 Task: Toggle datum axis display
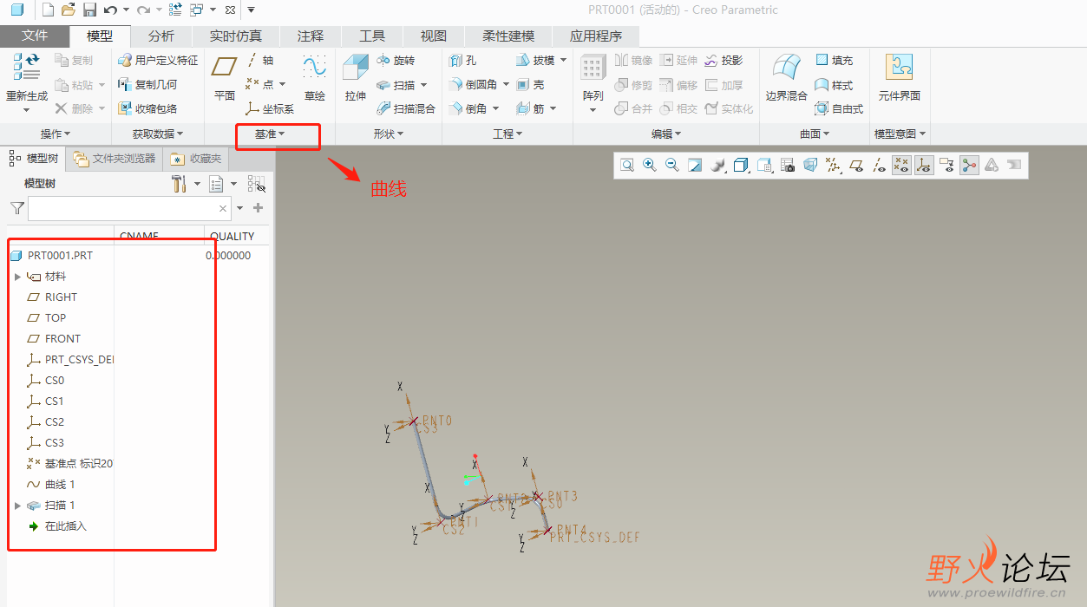[879, 165]
